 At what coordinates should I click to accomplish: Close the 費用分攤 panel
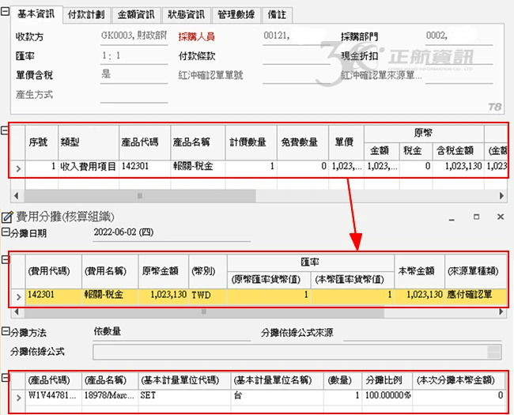(500, 217)
